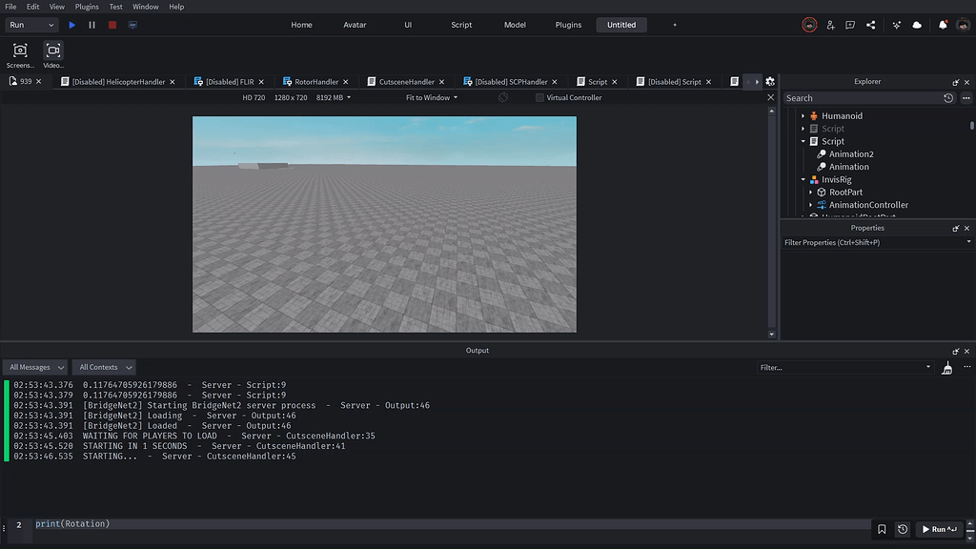Collapse the Script containing Animation2
This screenshot has height=549, width=976.
(x=803, y=141)
